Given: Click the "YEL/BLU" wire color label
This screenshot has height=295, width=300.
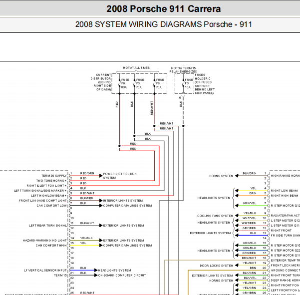Looking at the screenshot, I should (250, 213).
